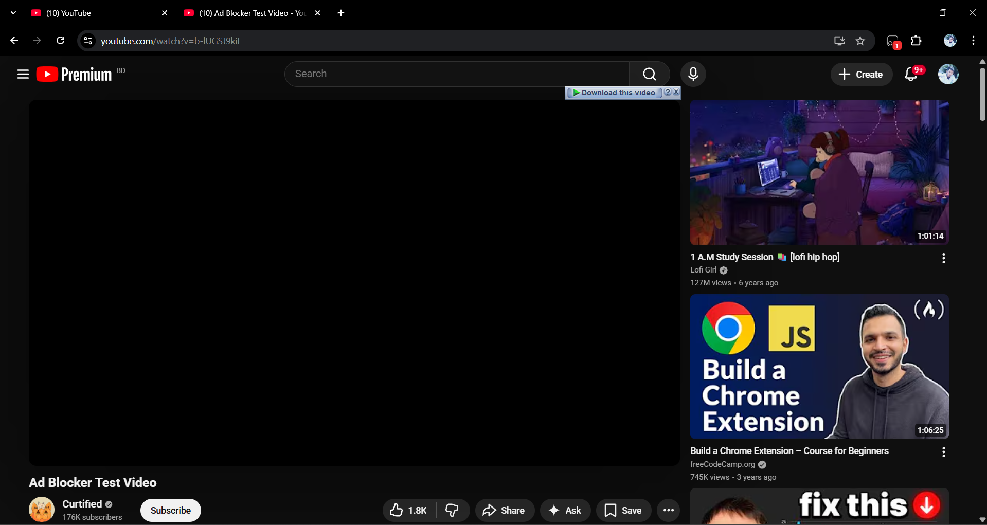
Task: Start a voice search with the microphone
Action: tap(693, 74)
